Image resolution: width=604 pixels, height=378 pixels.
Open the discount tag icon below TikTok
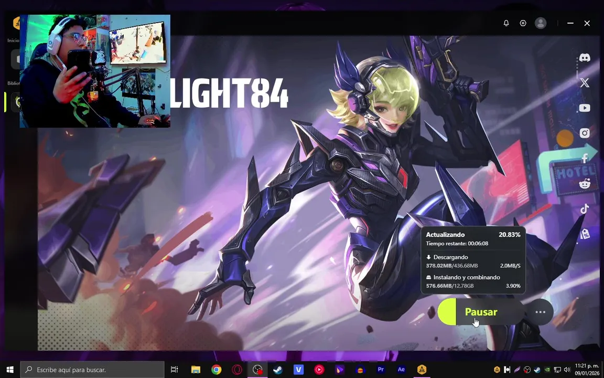point(585,234)
